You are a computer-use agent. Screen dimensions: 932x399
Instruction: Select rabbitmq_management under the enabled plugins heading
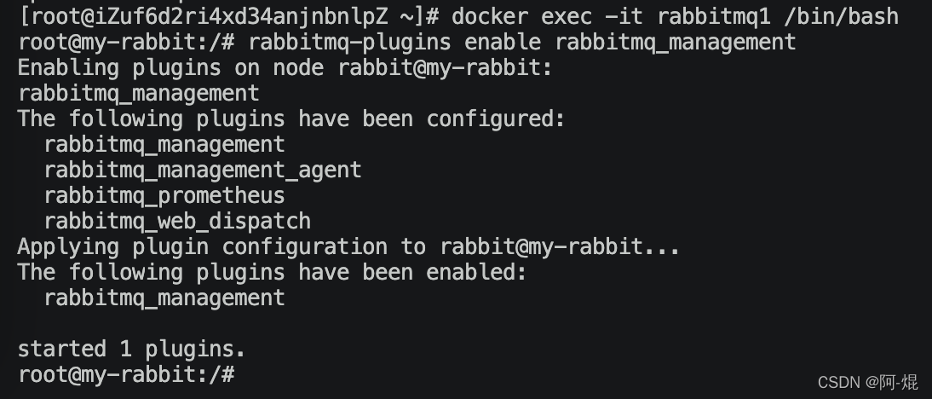(x=164, y=298)
